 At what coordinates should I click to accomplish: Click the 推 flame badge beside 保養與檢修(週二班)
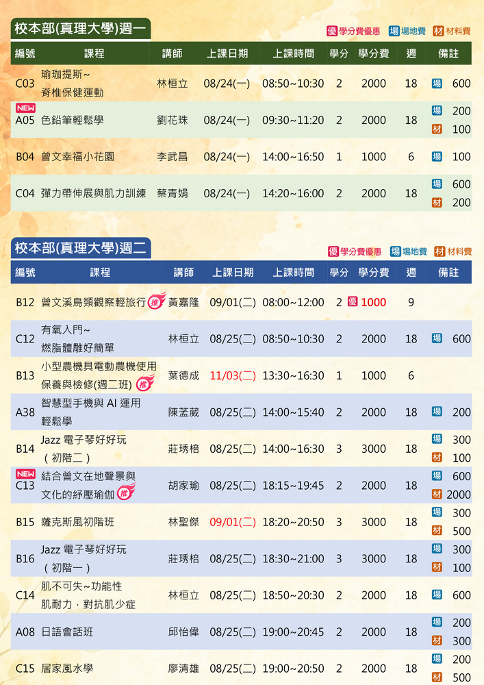[x=145, y=383]
